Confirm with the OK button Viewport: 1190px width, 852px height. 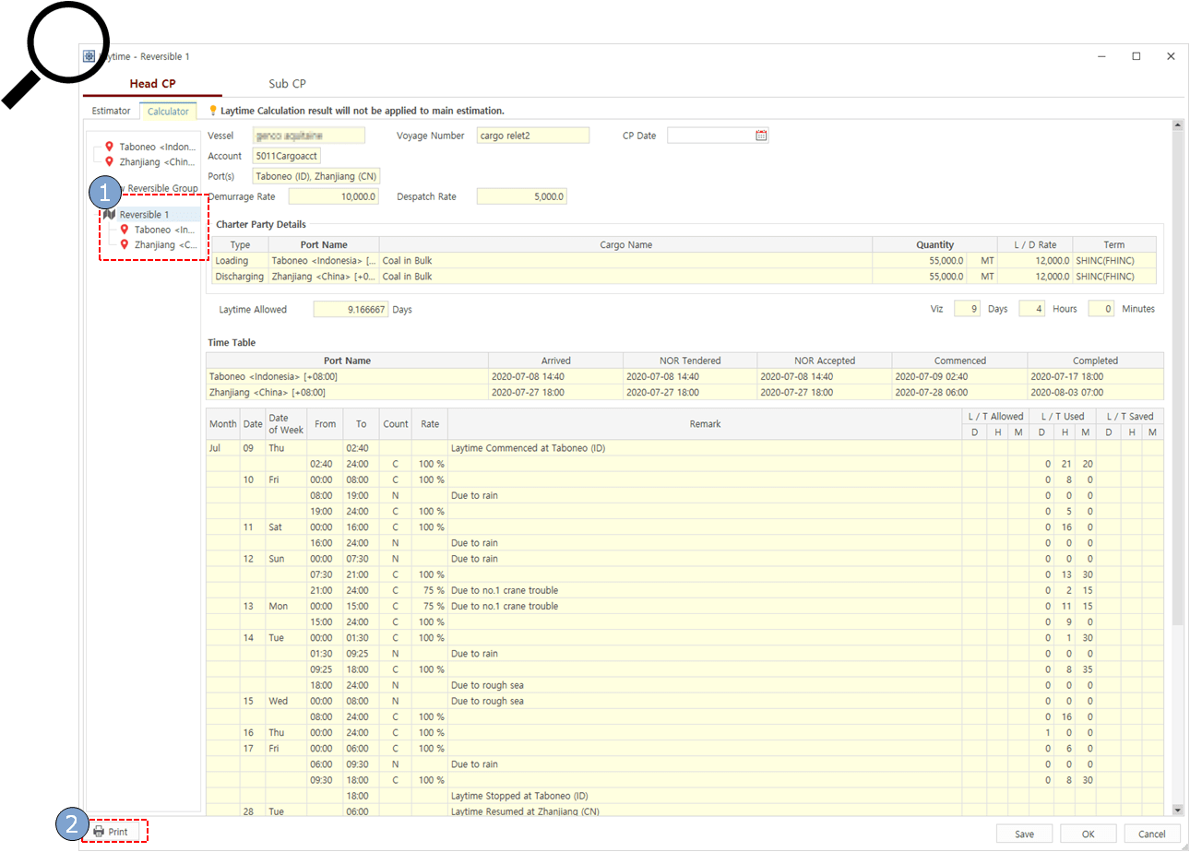[x=1088, y=834]
